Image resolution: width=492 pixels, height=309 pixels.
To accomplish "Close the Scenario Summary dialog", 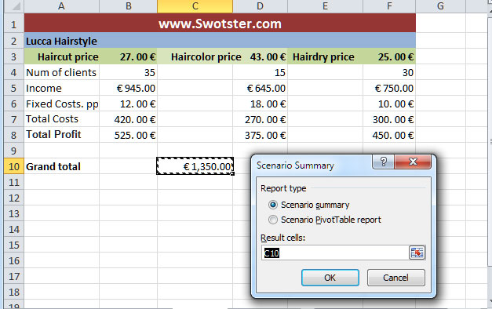I will pos(413,162).
